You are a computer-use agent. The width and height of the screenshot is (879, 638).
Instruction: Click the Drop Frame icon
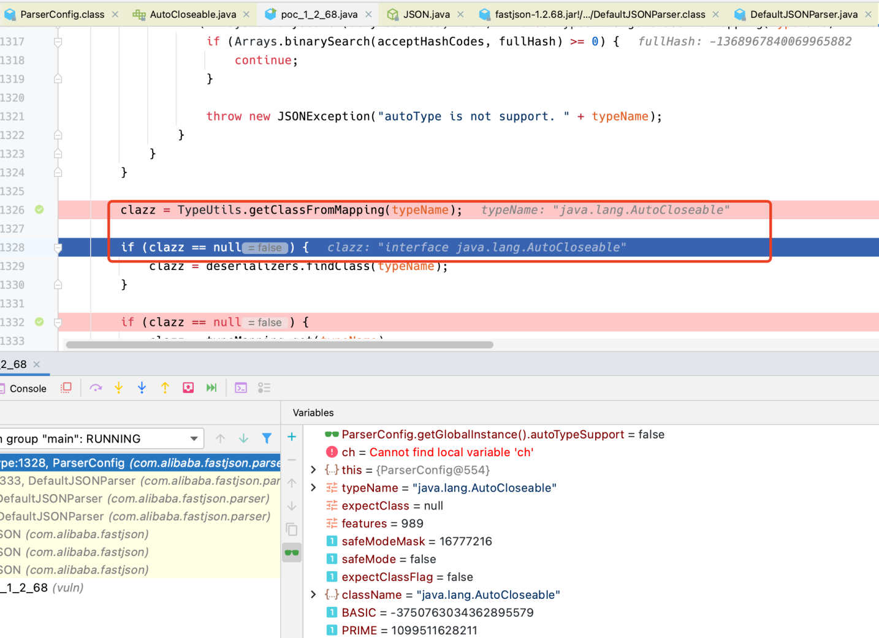click(188, 388)
